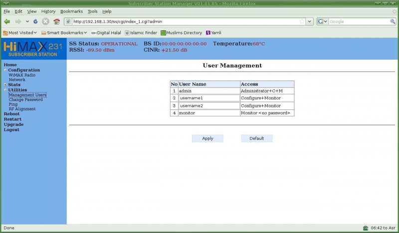Open the address bar history dropdown

tap(310, 21)
